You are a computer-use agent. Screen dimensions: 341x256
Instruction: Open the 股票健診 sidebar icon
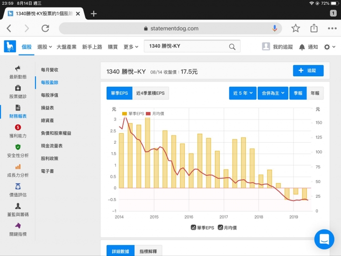18,88
